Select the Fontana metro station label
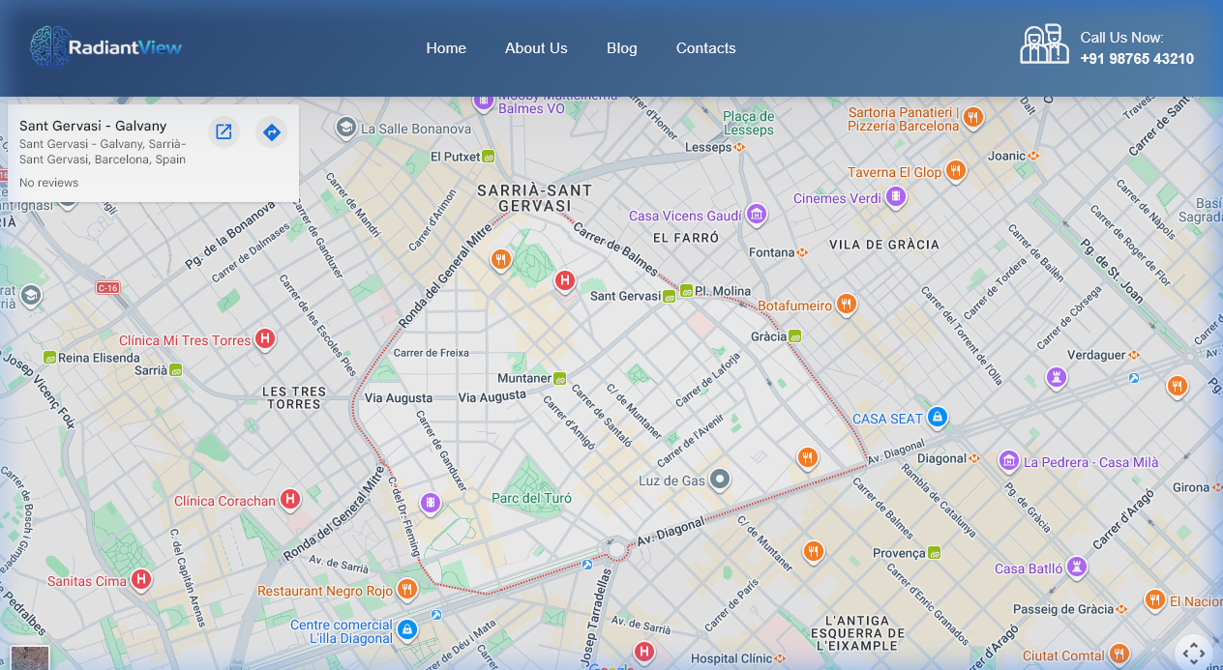 tap(771, 252)
